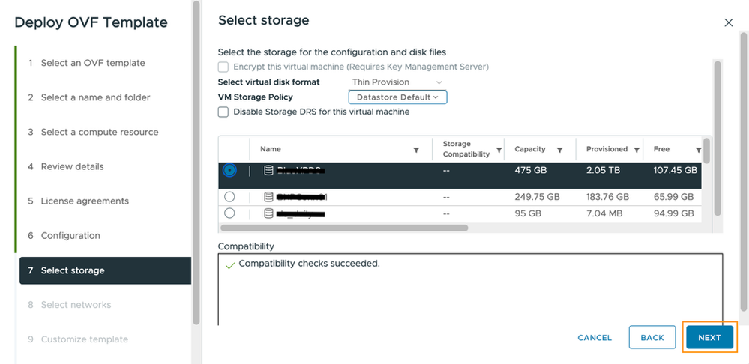749x364 pixels.
Task: Open the Thin Provision disk format dropdown
Action: pos(397,82)
